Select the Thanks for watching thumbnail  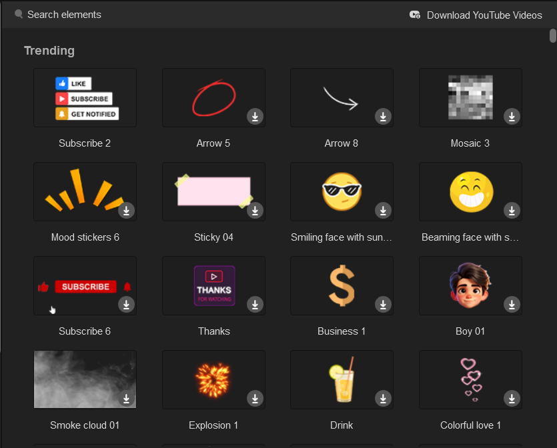pos(213,286)
